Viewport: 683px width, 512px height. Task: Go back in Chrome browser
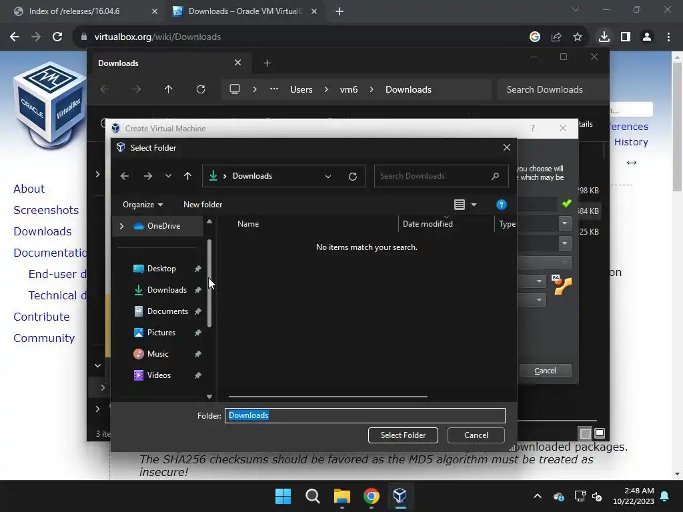[x=15, y=37]
